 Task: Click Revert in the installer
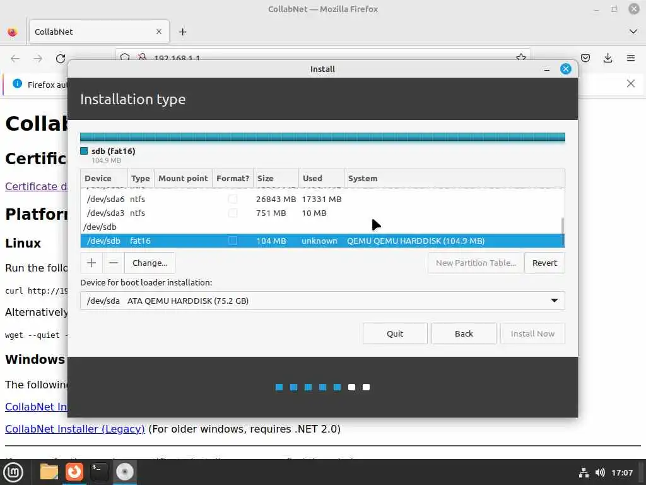(x=544, y=263)
